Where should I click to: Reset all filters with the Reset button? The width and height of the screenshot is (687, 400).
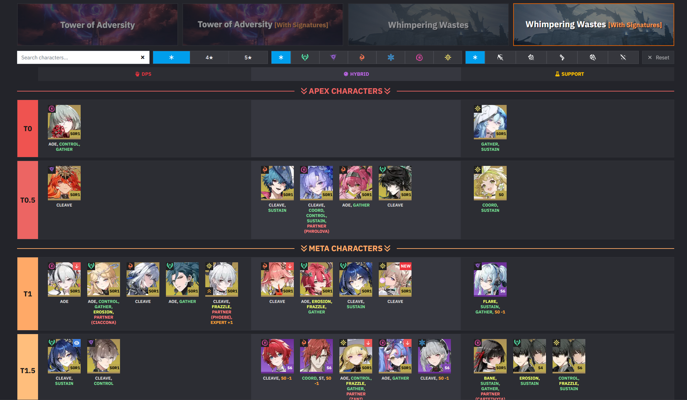click(x=658, y=57)
